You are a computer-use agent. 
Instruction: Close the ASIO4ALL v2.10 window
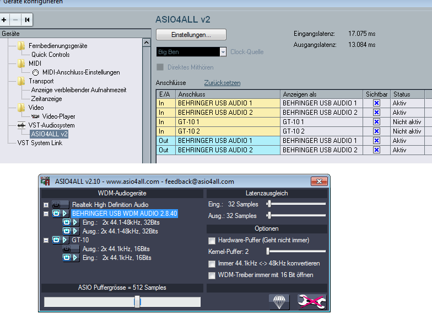[319, 181]
